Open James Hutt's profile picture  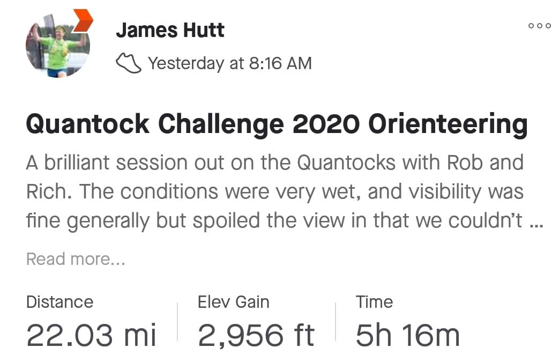coord(58,46)
